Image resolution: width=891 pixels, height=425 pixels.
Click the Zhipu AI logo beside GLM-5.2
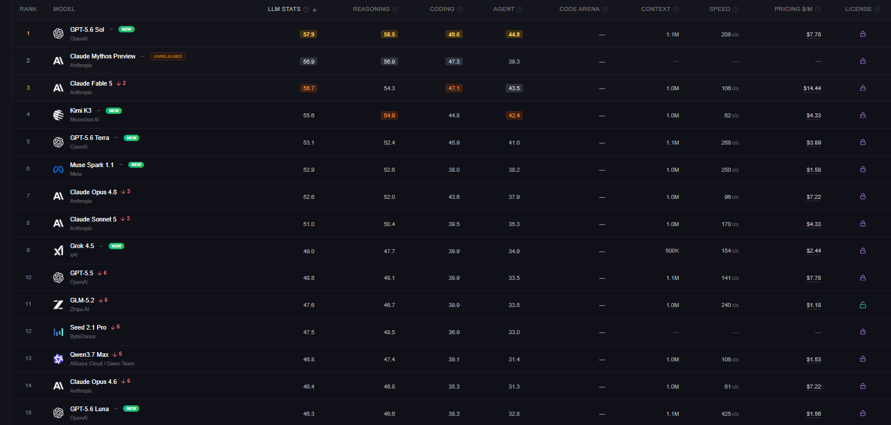pos(58,305)
